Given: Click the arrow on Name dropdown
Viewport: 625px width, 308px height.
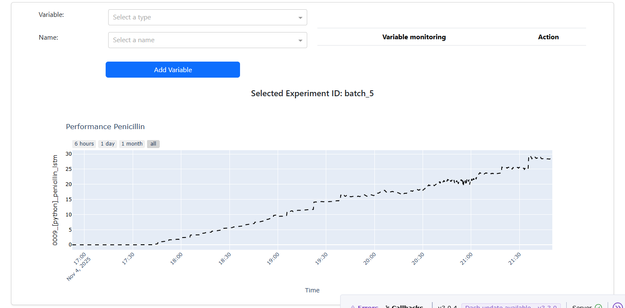Looking at the screenshot, I should 300,41.
